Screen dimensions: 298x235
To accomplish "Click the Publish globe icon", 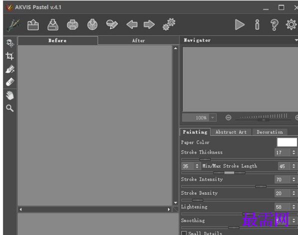I will tap(92, 24).
